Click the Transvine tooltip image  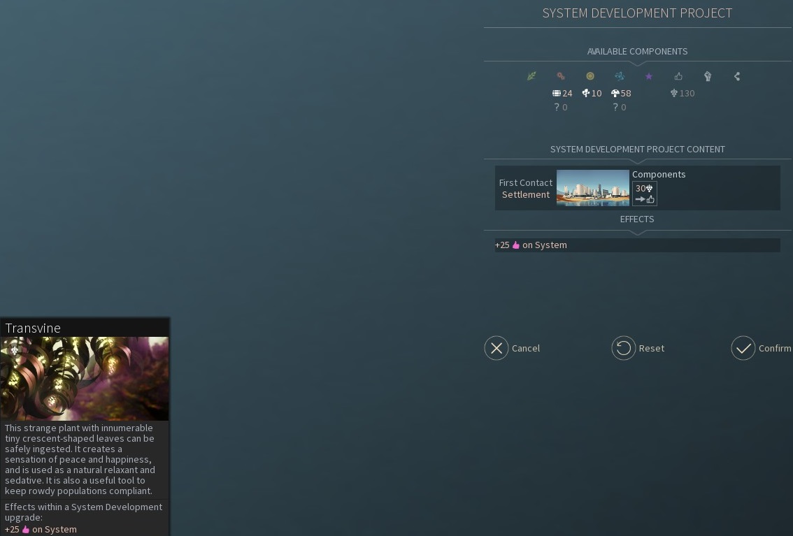(85, 378)
